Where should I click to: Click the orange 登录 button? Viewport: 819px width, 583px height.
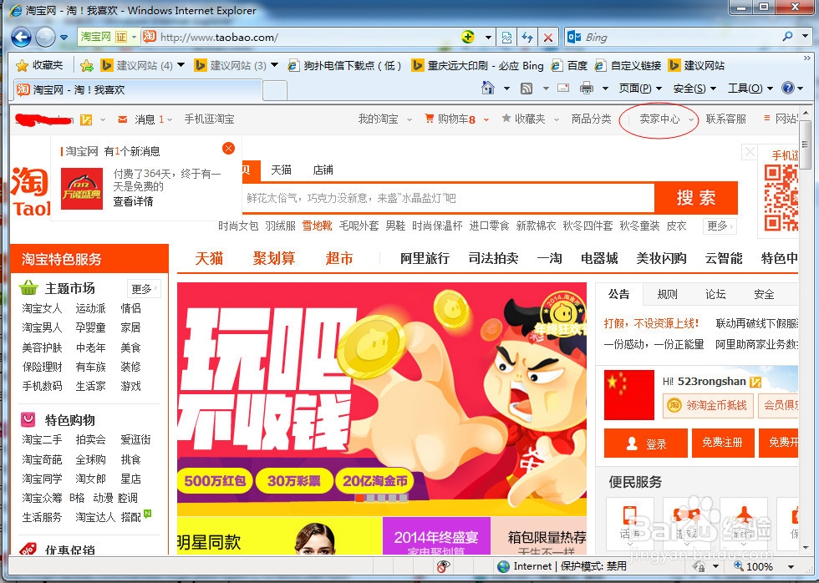click(x=645, y=444)
